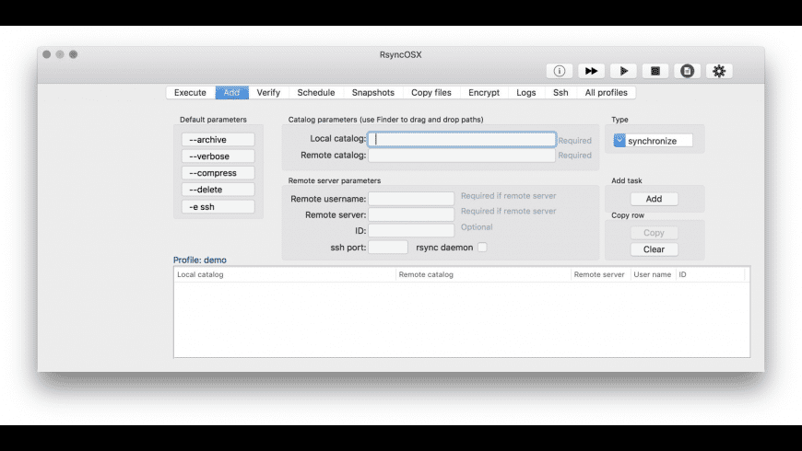Open the Ssh tab
Screen dimensions: 802x451
pyautogui.click(x=560, y=92)
